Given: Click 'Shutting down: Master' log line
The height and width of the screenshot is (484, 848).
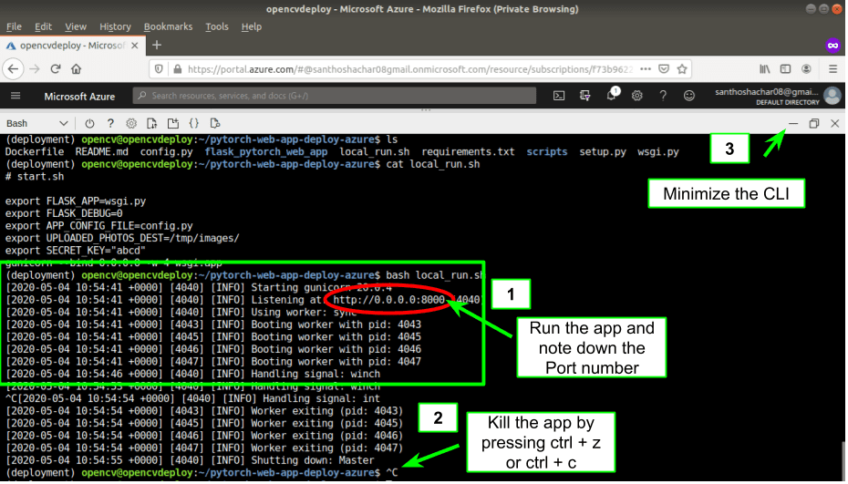Looking at the screenshot, I should click(190, 460).
